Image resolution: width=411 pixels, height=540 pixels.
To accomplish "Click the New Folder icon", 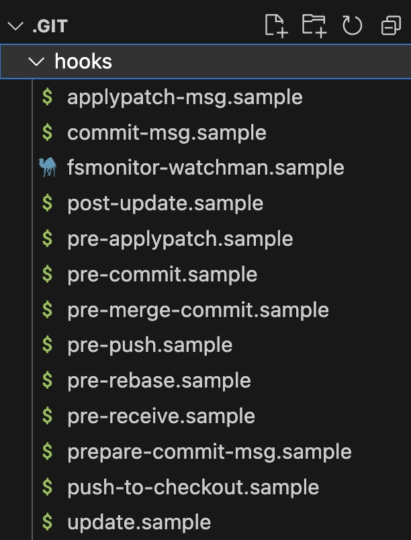I will pos(314,26).
